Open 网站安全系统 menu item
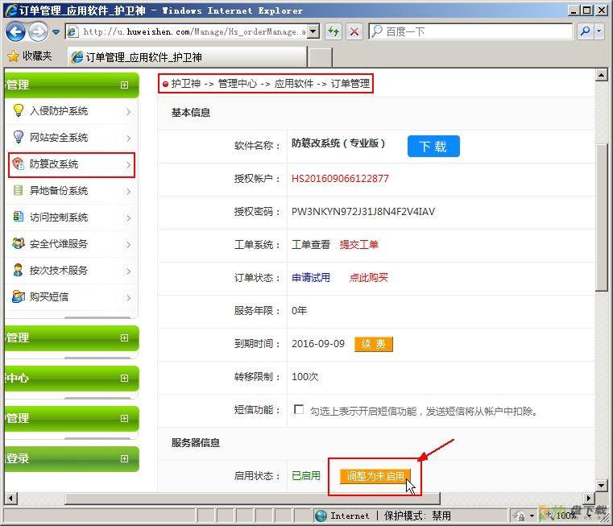This screenshot has width=613, height=526. click(x=59, y=138)
